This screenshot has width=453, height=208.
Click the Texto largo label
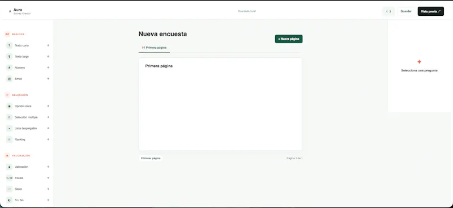22,57
